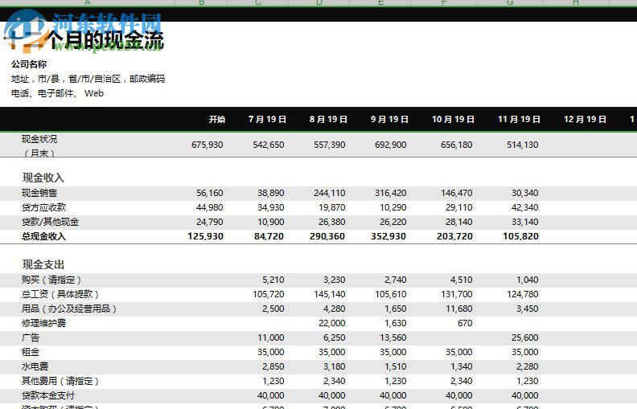Screen dimensions: 637x409
Task: Select cash position value 656,180
Action: [457, 145]
